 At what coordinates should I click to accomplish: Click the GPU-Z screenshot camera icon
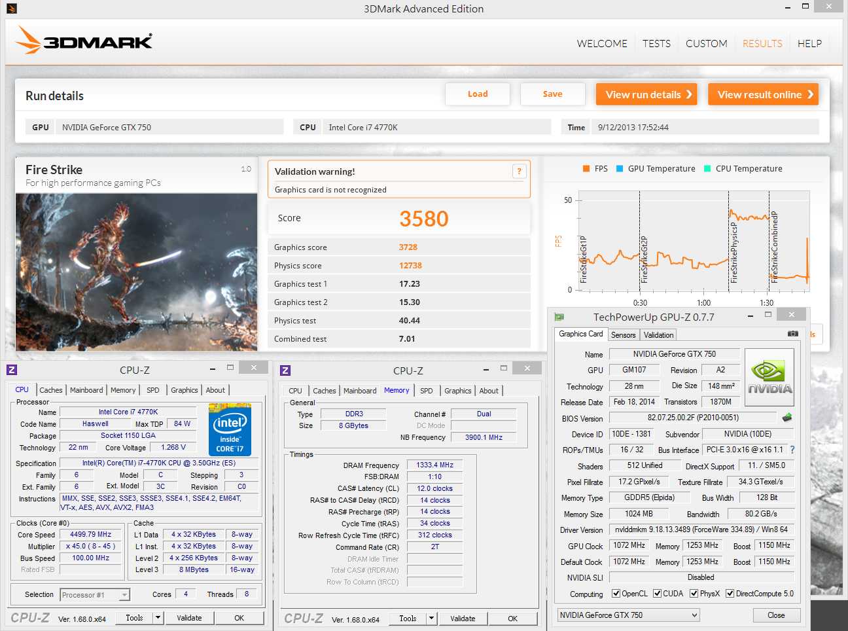[792, 334]
